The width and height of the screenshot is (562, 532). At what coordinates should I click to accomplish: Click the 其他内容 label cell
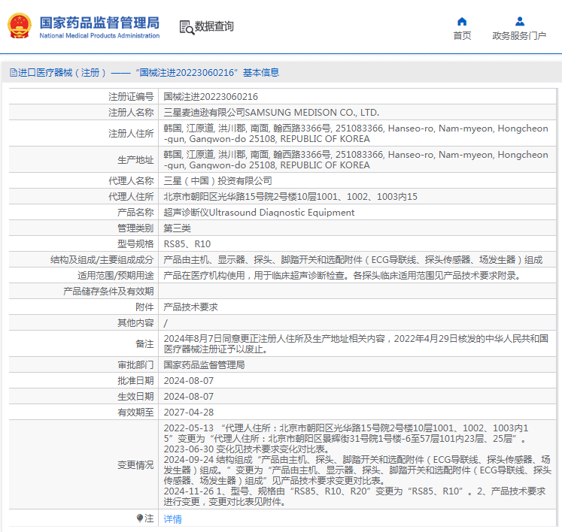tap(84, 323)
